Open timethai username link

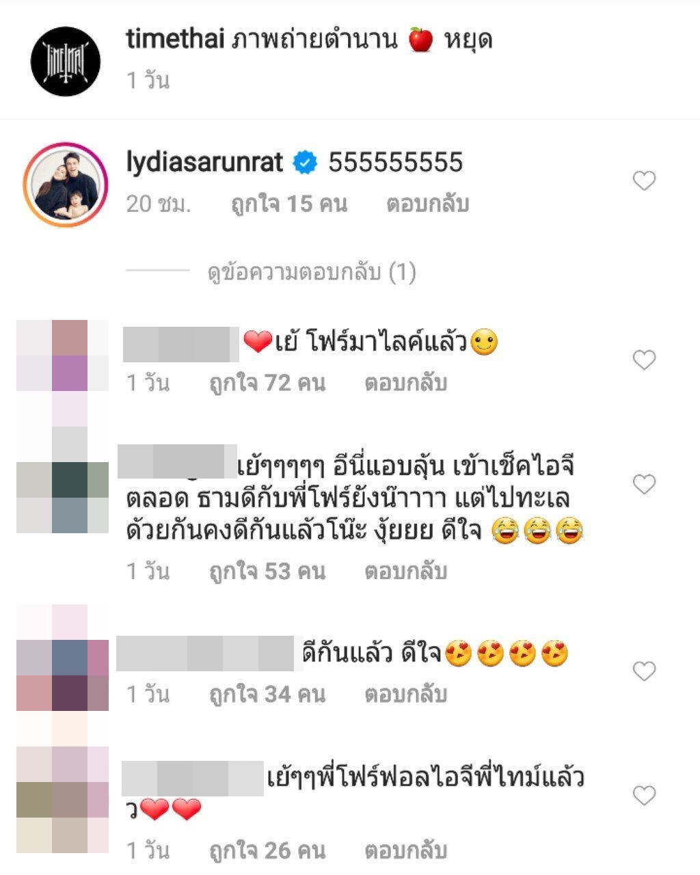click(176, 40)
